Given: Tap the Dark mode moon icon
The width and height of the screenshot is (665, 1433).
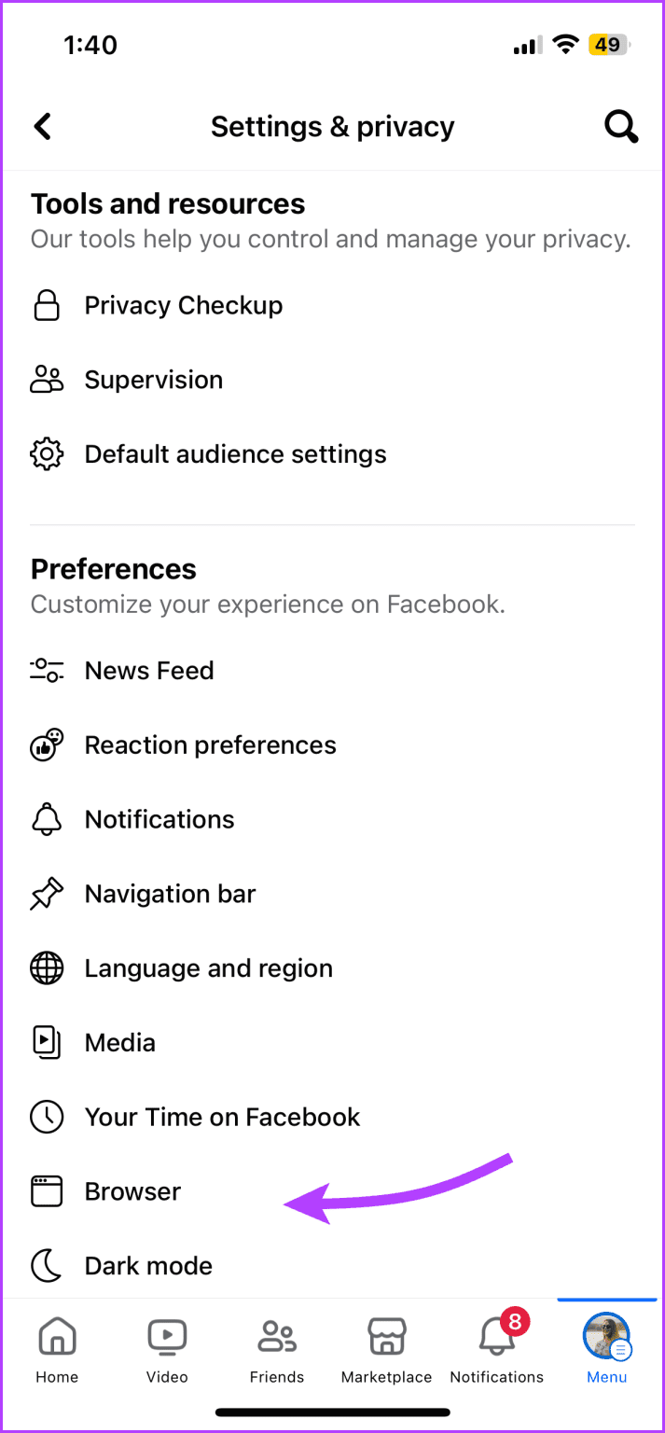Looking at the screenshot, I should coord(47,1265).
